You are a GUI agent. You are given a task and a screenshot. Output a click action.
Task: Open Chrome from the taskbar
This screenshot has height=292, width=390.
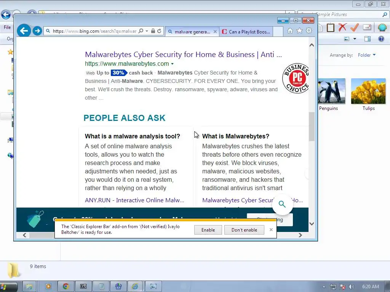point(66,287)
